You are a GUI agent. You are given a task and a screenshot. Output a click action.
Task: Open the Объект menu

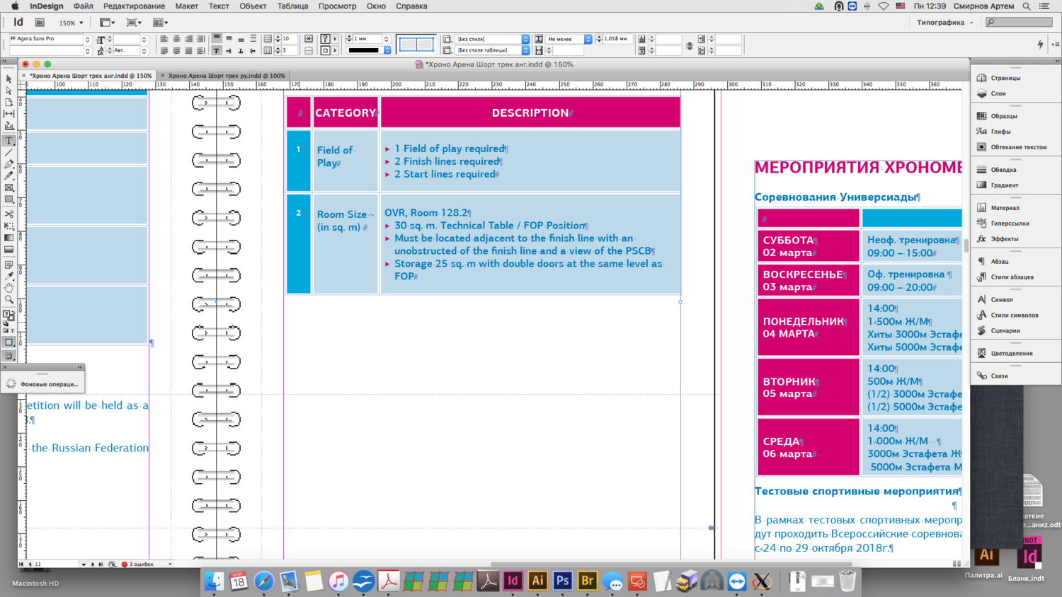[x=253, y=6]
